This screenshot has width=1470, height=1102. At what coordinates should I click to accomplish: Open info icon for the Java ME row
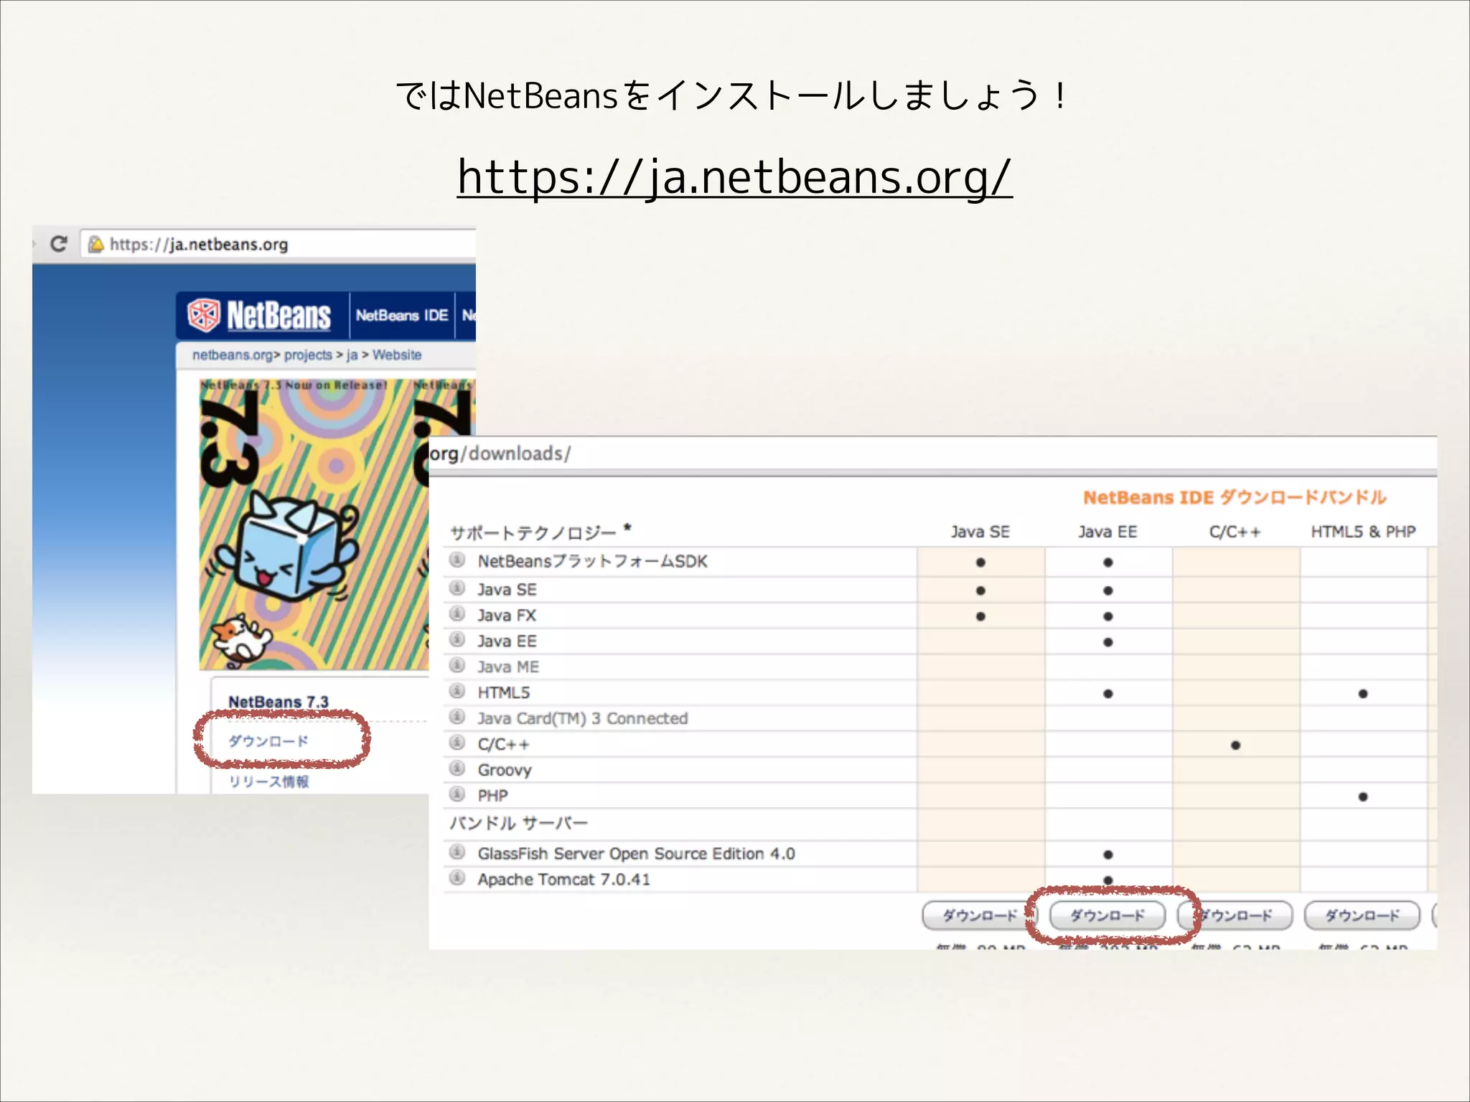coord(457,666)
